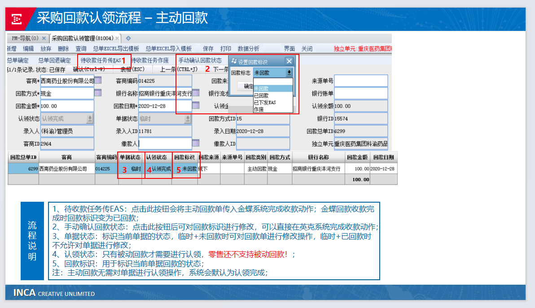Click the 总单回退确定 button
This screenshot has width=535, height=308.
click(x=55, y=61)
